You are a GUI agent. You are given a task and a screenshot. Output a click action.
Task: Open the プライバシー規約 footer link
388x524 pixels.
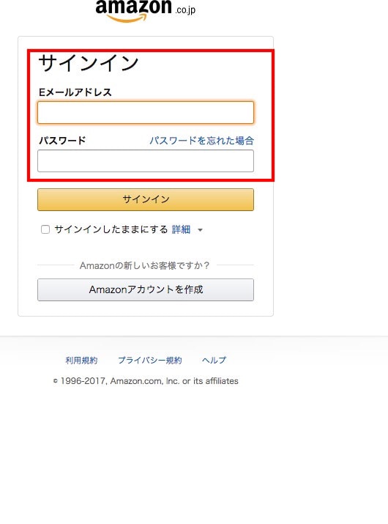pyautogui.click(x=150, y=361)
